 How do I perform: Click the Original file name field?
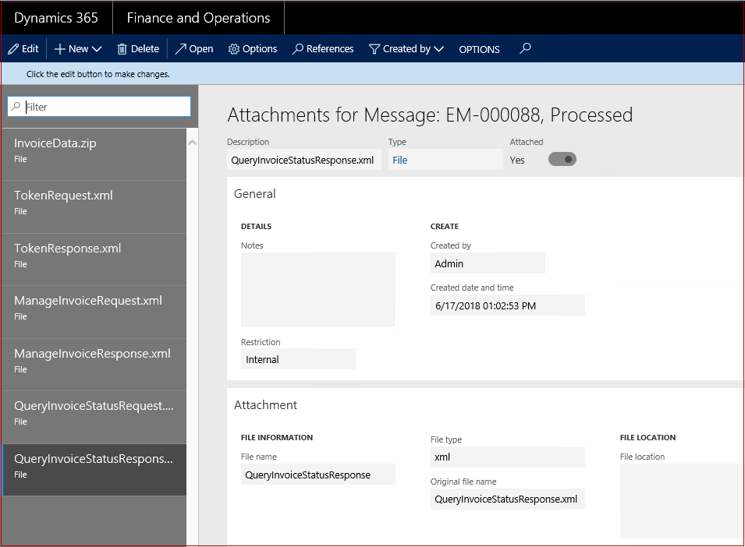click(x=507, y=499)
